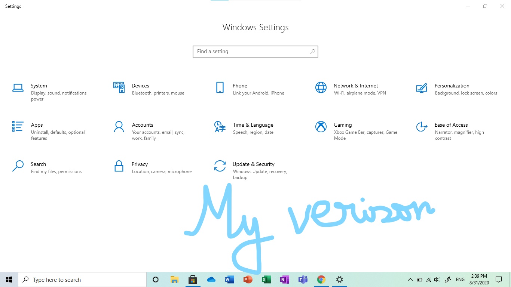
Task: Open OneDrive from the taskbar
Action: [211, 280]
